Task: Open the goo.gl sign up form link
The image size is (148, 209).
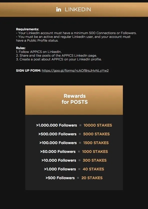Action: coord(75,70)
